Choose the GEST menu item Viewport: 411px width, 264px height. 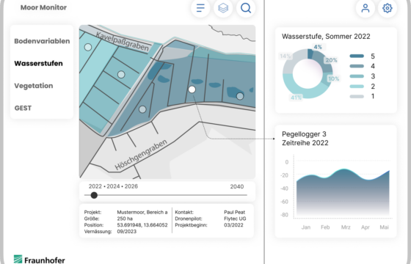click(23, 108)
